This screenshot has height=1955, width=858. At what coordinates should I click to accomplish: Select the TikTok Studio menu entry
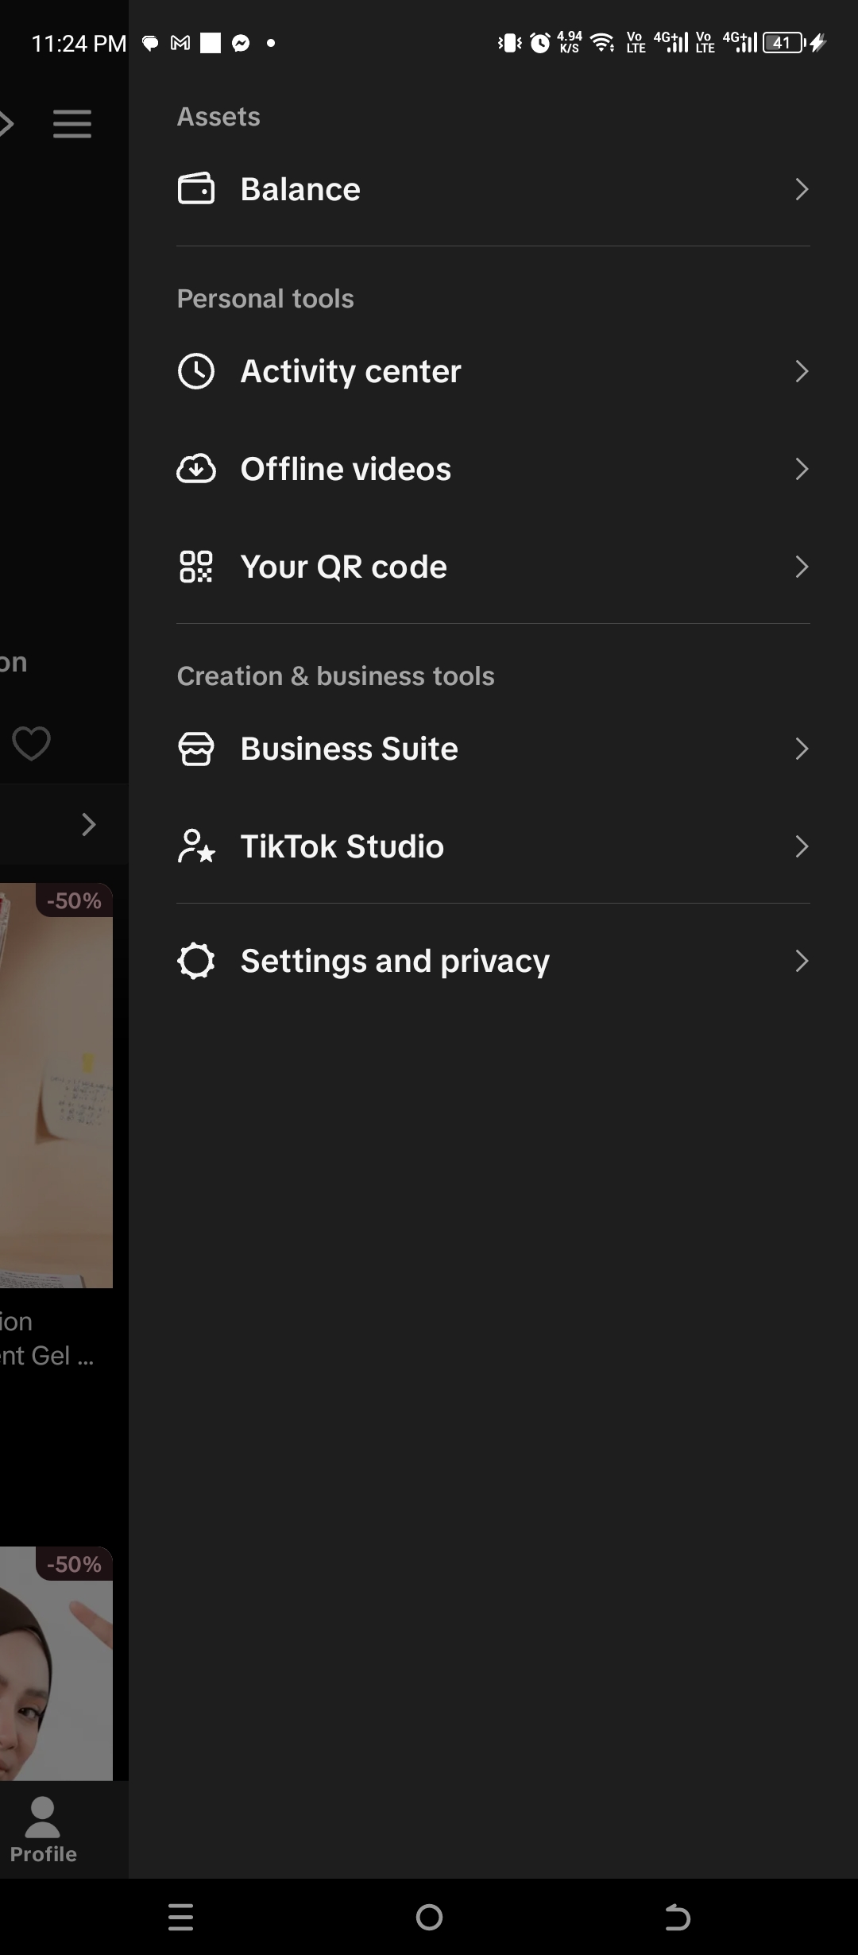(493, 846)
